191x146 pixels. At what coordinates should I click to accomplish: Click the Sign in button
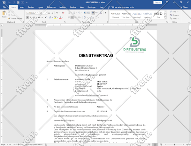[x=158, y=3]
